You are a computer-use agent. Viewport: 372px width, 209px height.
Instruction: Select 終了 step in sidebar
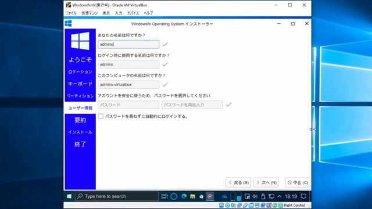(80, 144)
